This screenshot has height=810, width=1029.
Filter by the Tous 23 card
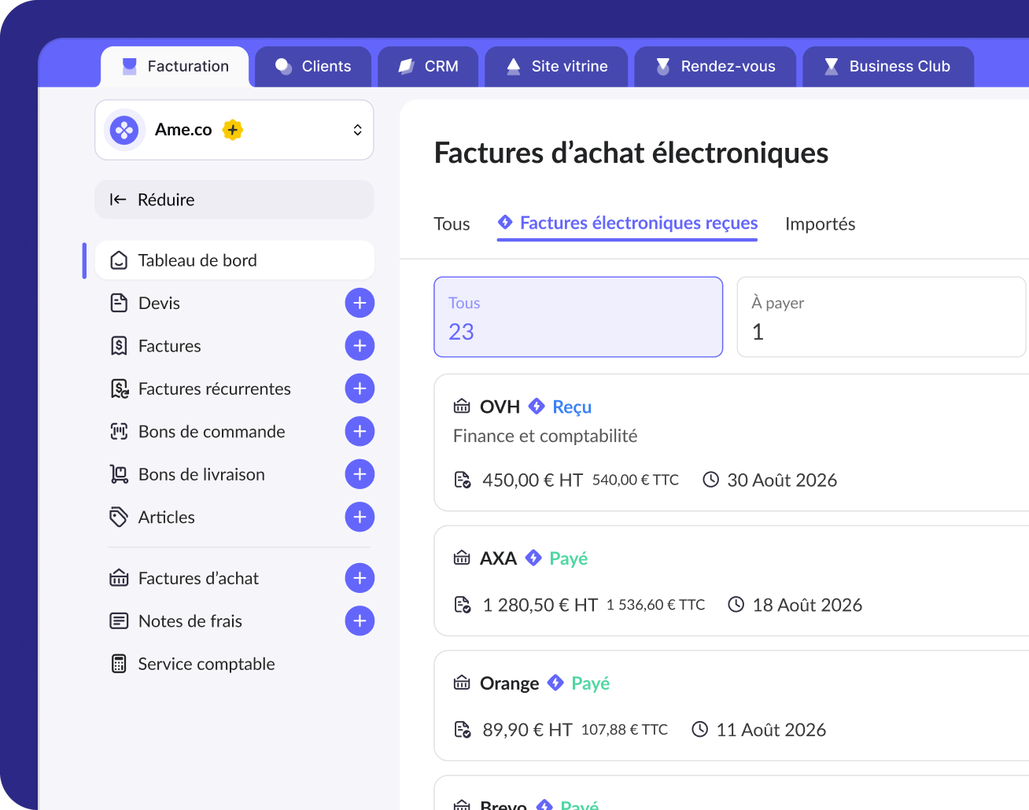tap(578, 317)
